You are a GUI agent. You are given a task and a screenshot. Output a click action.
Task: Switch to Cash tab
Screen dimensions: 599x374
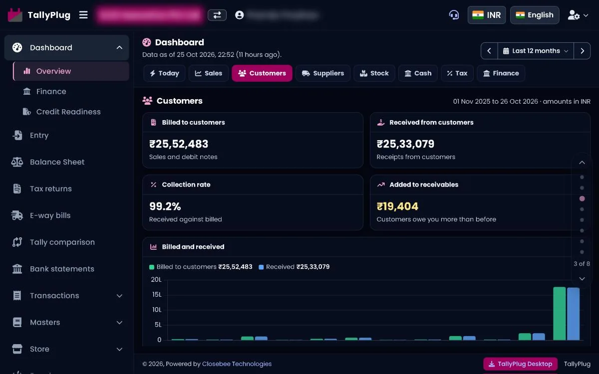418,73
